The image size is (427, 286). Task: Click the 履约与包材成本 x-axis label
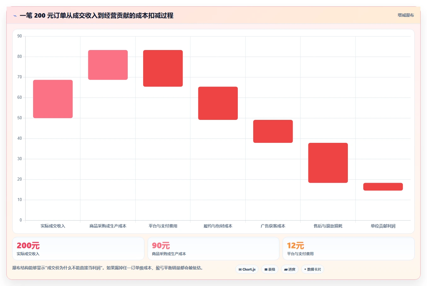[x=218, y=226]
